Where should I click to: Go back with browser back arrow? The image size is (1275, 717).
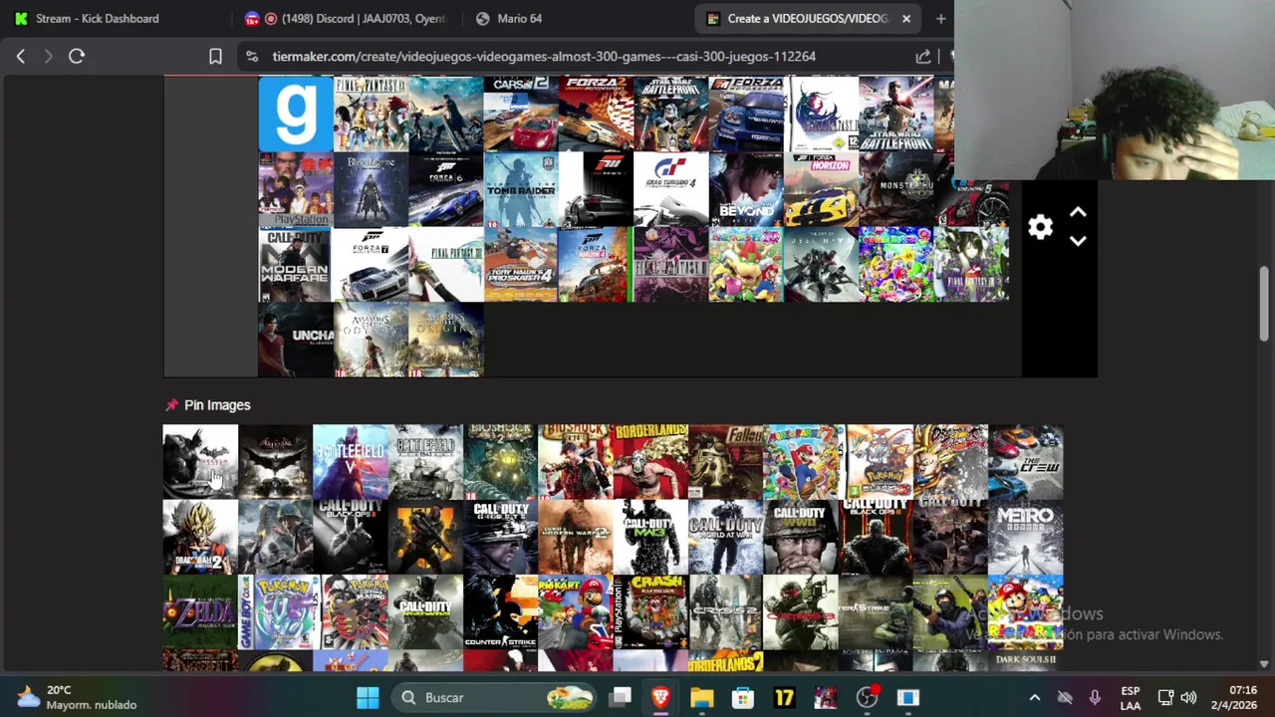[20, 57]
